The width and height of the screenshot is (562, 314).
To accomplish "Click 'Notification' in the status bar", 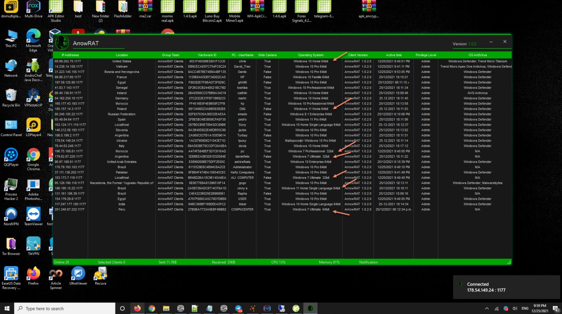I will [368, 262].
